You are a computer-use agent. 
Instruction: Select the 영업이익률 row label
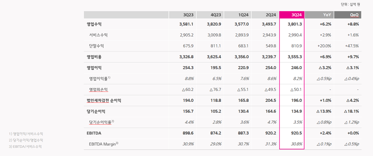click(x=99, y=79)
